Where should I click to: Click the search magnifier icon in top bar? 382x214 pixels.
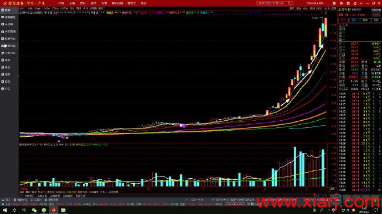coord(289,3)
